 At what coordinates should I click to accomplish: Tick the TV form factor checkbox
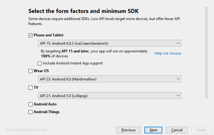point(30,88)
